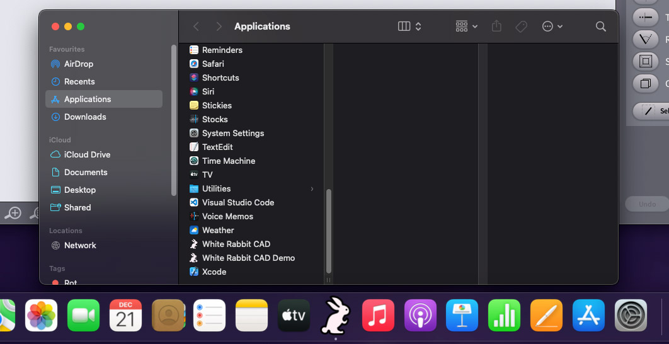Click the Edit Tags toolbar icon
This screenshot has width=669, height=344.
pyautogui.click(x=521, y=26)
